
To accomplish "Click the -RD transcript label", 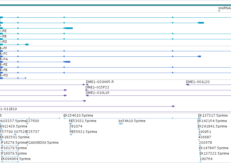I will pos(3,42).
